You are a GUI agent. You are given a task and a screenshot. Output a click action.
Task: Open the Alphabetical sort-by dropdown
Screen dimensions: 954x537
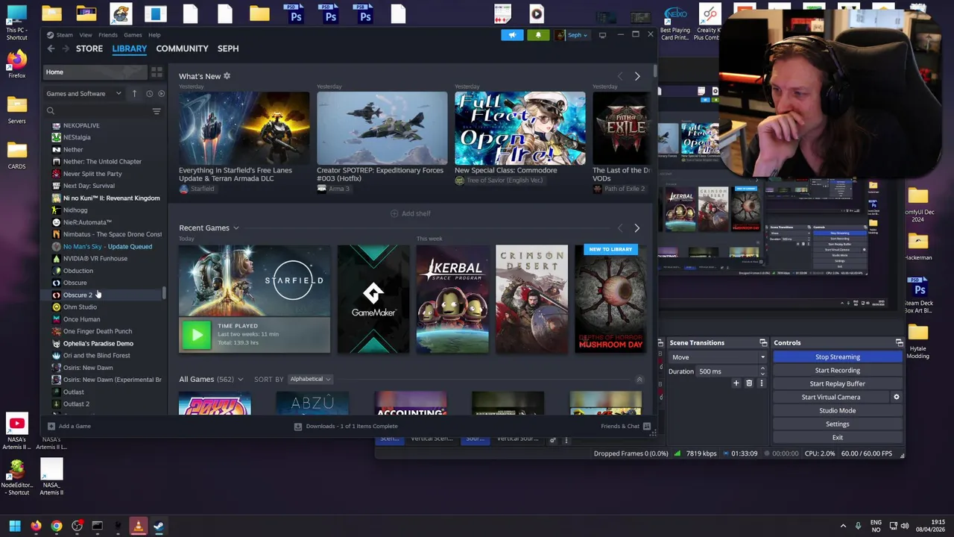tap(310, 379)
